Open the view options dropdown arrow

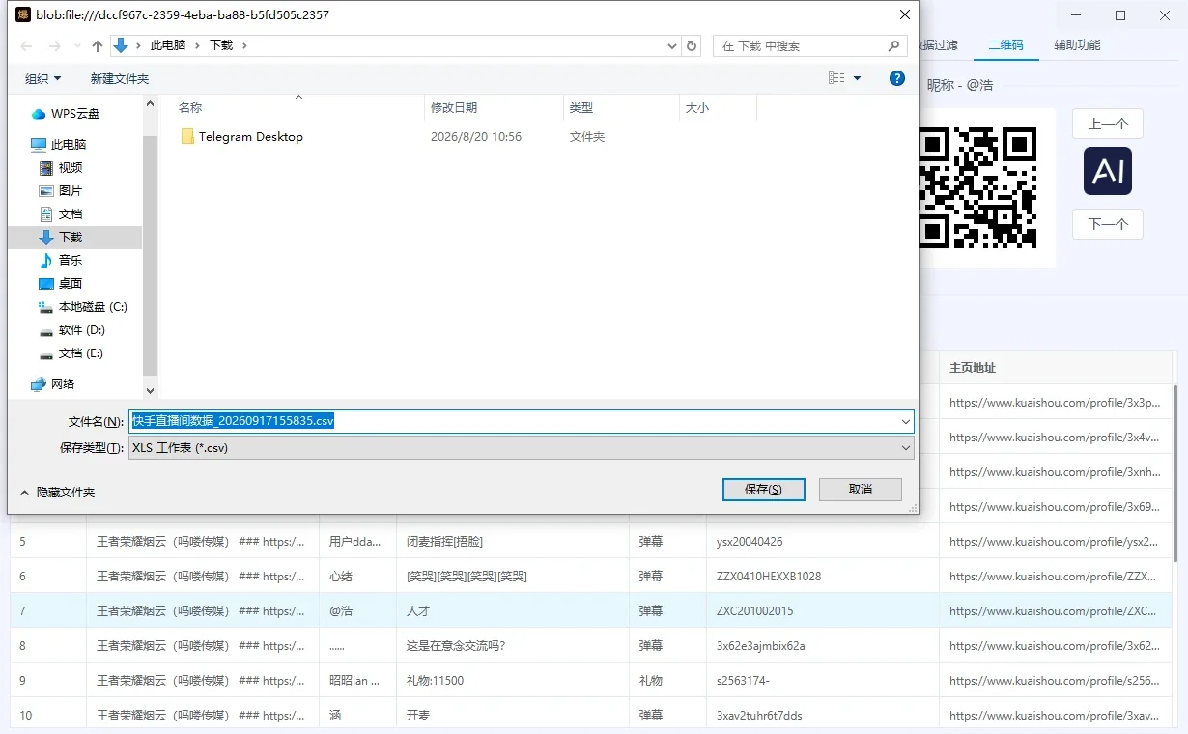858,79
